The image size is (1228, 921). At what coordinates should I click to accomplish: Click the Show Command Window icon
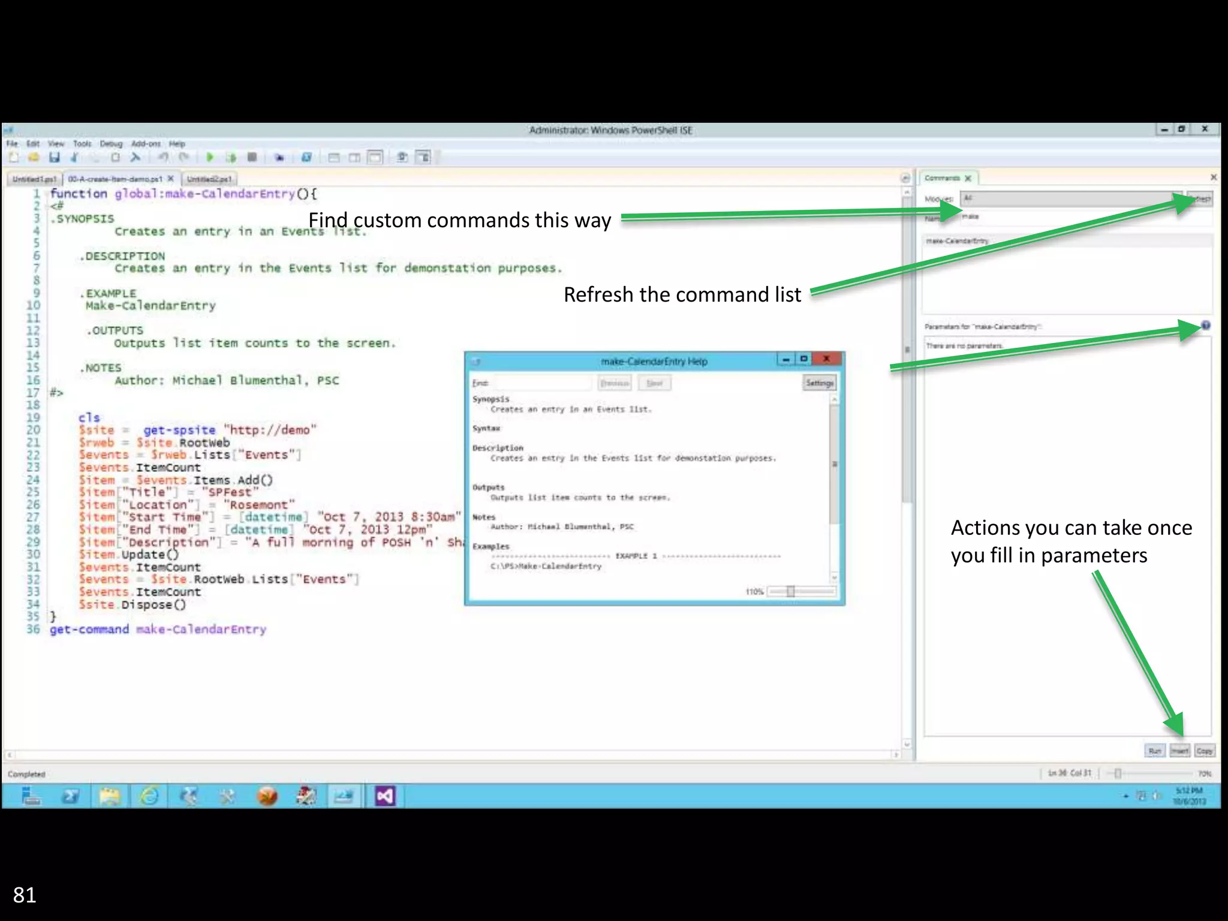click(x=402, y=157)
